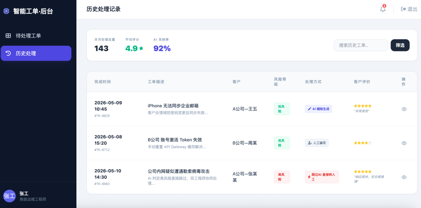Click the 风险等级 column header
Screen dimensions: 421x208
280,82
